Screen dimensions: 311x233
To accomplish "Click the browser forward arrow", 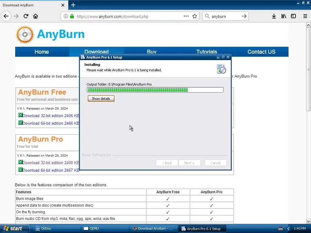I will tap(16, 16).
